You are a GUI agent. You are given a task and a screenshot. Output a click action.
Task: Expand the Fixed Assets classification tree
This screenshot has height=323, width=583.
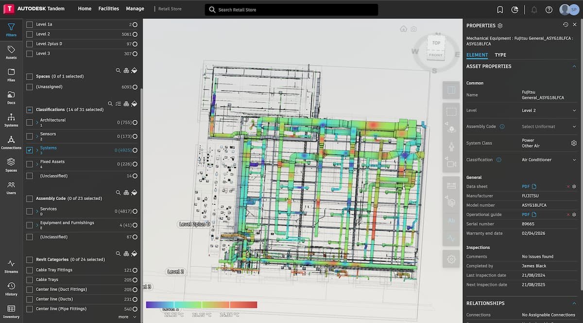tap(37, 164)
